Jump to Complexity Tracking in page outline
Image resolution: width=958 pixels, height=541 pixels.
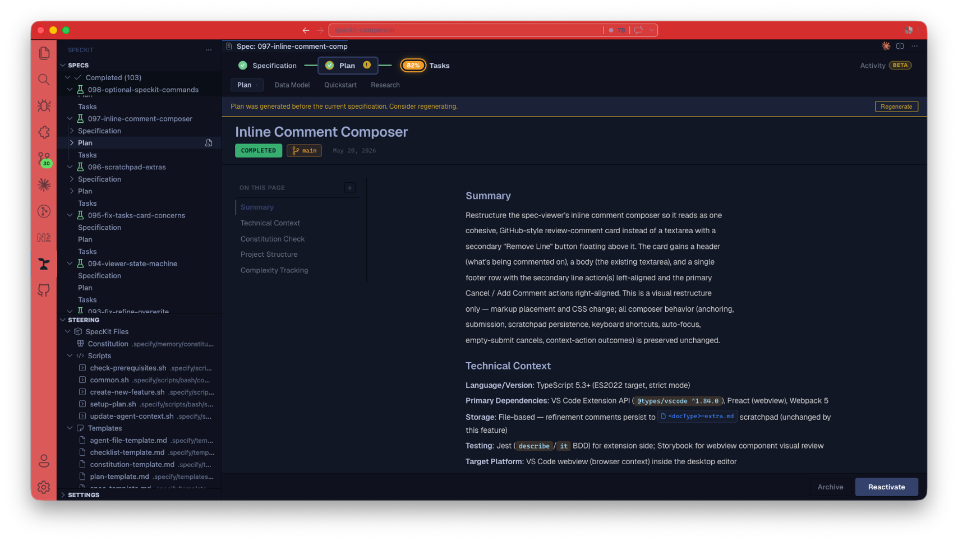coord(274,270)
